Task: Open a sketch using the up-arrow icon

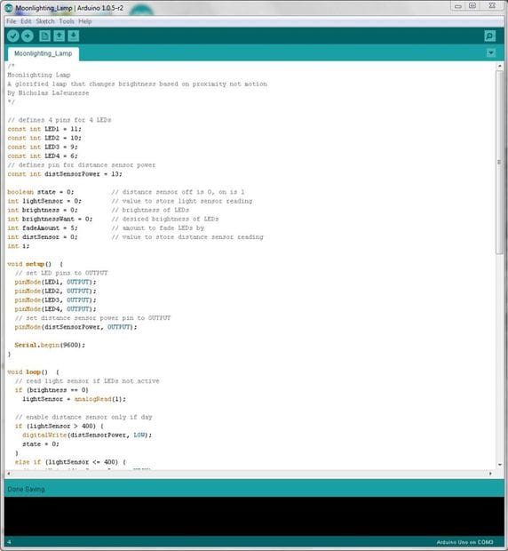Action: 59,36
